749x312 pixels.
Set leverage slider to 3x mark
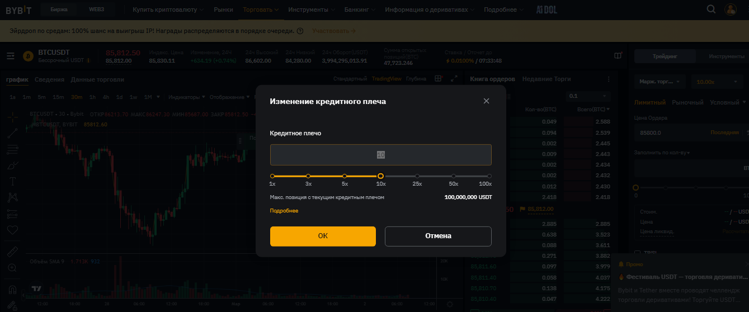[308, 176]
